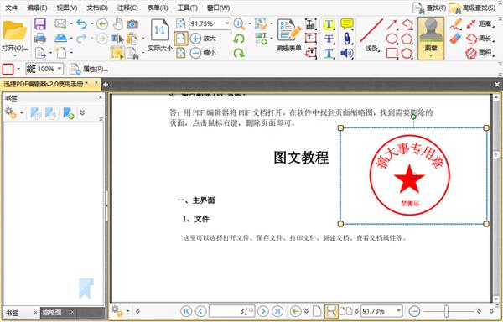Switch to single page layout in status bar
This screenshot has width=503, height=322.
click(x=317, y=311)
